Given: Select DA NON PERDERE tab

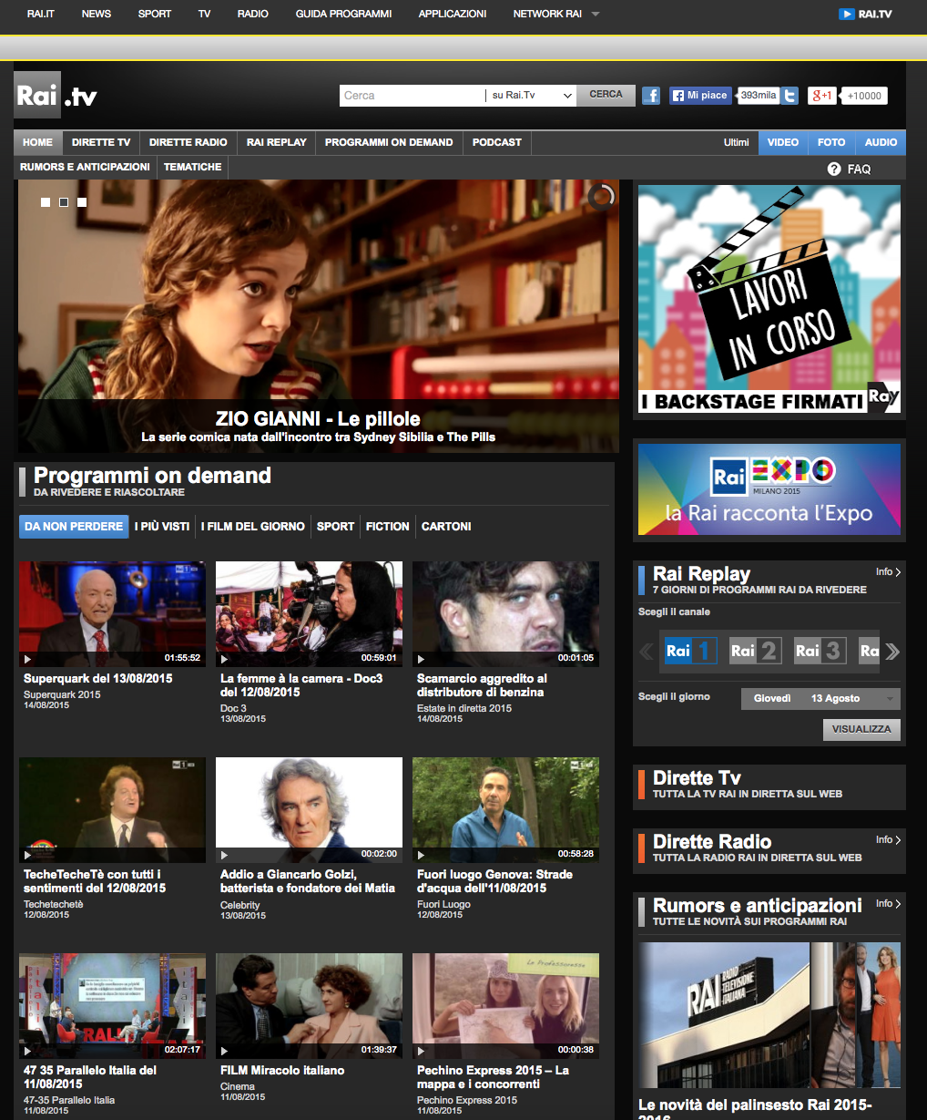Looking at the screenshot, I should [x=74, y=527].
